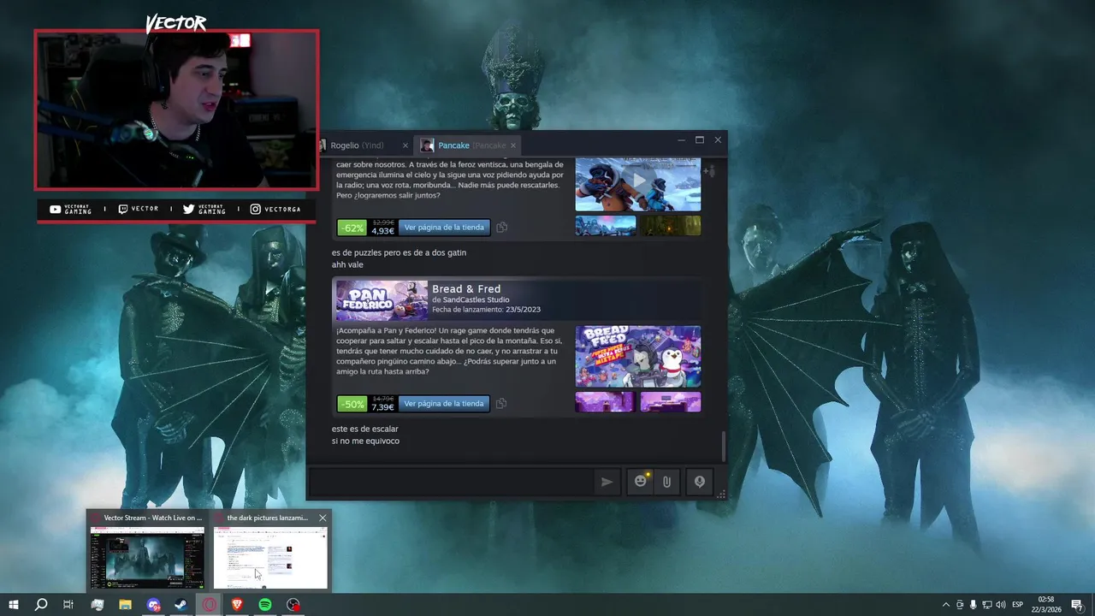Open Task View on the taskbar
Image resolution: width=1095 pixels, height=616 pixels.
68,605
